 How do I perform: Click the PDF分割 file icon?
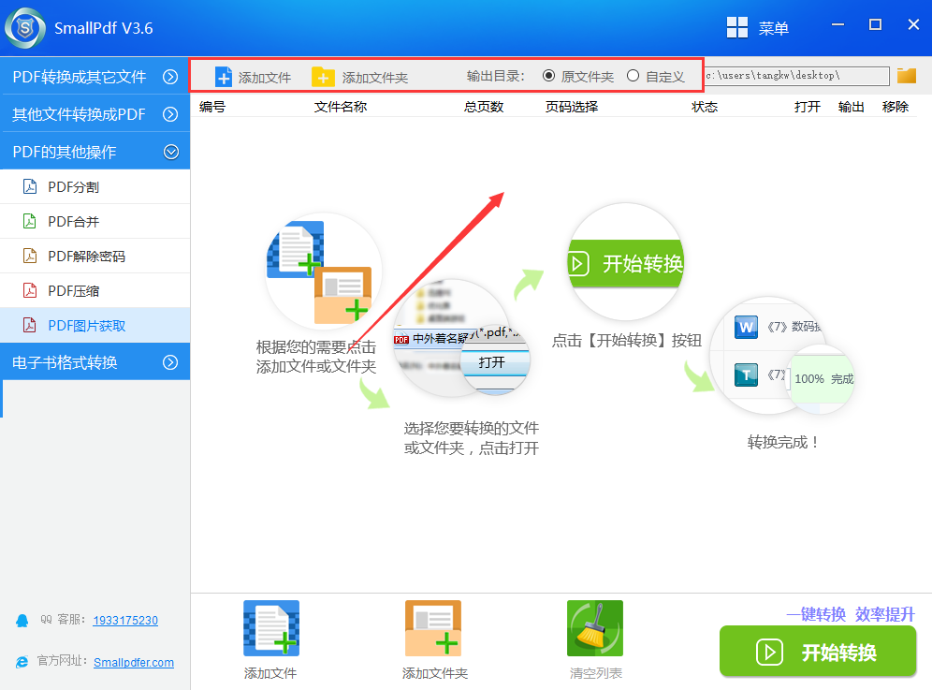point(30,186)
